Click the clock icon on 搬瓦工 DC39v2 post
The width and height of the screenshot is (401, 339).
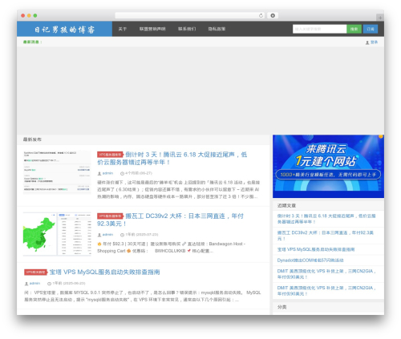[122, 235]
